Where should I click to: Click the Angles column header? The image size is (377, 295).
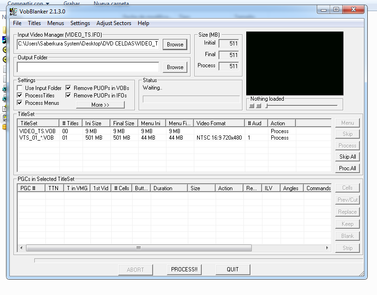292,188
